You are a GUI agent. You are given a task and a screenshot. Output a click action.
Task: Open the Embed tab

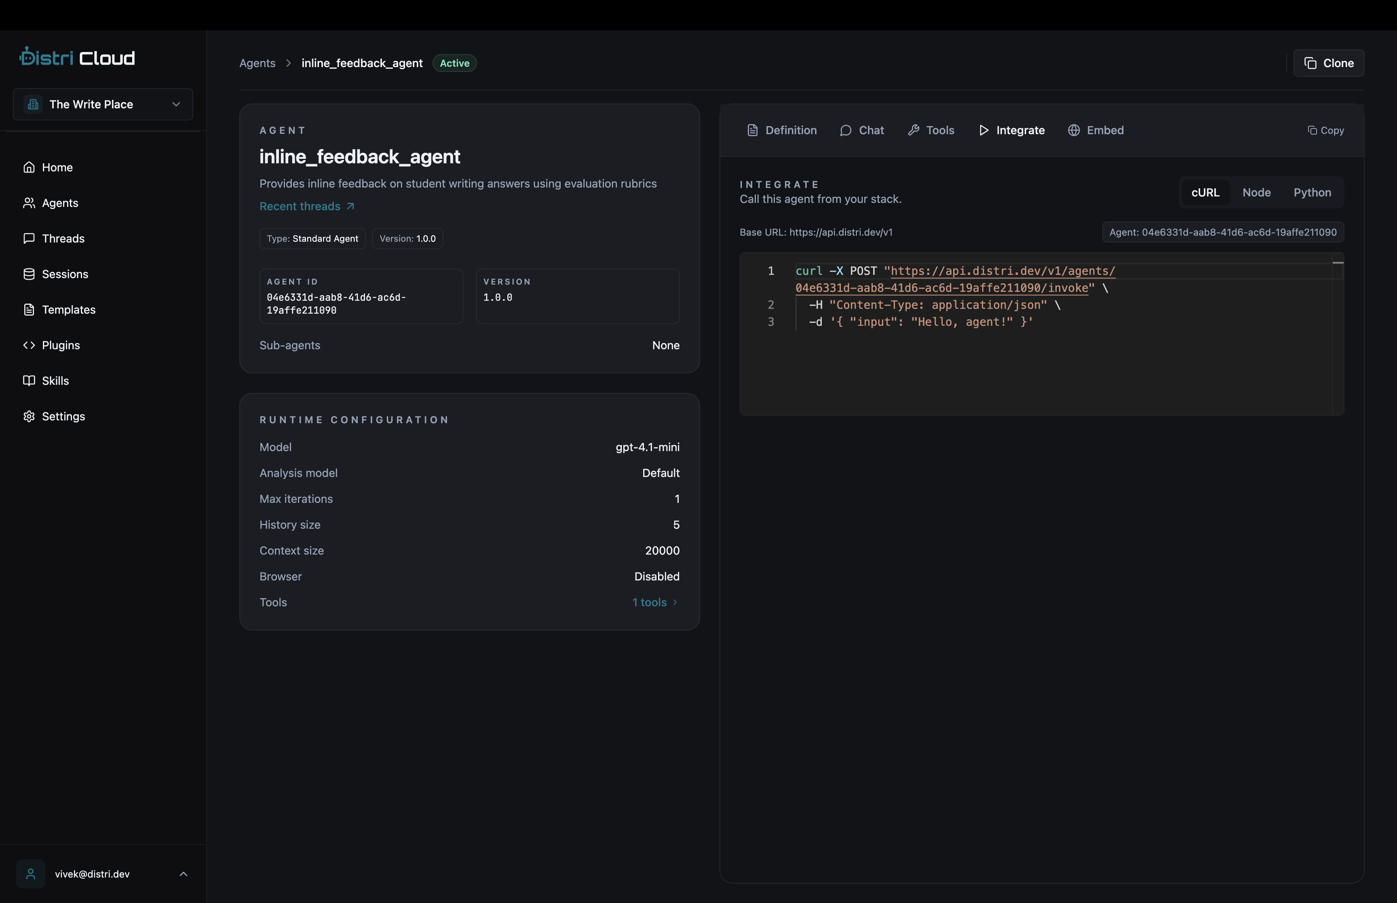coord(1095,130)
